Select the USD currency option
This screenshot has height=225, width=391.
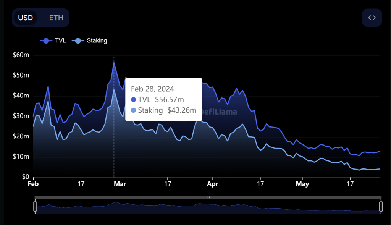click(26, 18)
